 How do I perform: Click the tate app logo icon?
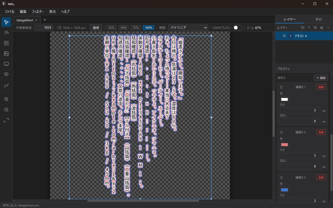(4, 4)
